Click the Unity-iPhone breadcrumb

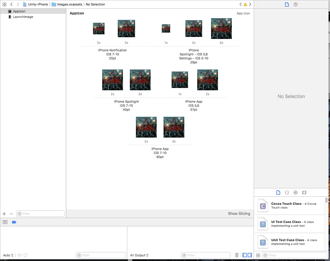tap(36, 4)
